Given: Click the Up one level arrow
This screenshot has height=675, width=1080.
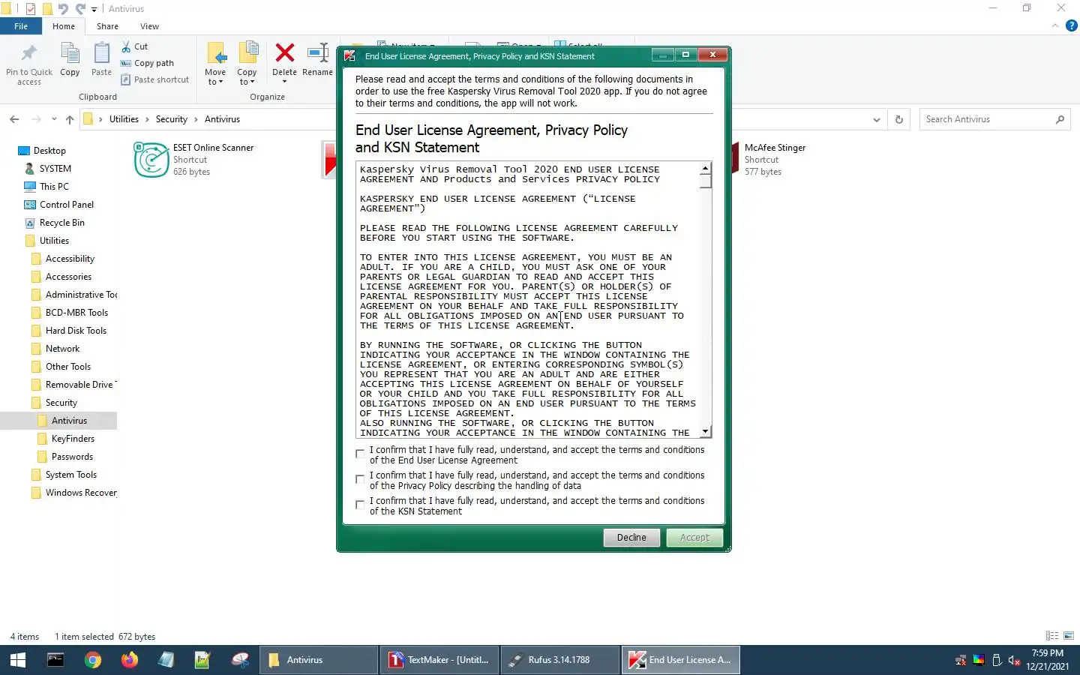Looking at the screenshot, I should tap(70, 119).
